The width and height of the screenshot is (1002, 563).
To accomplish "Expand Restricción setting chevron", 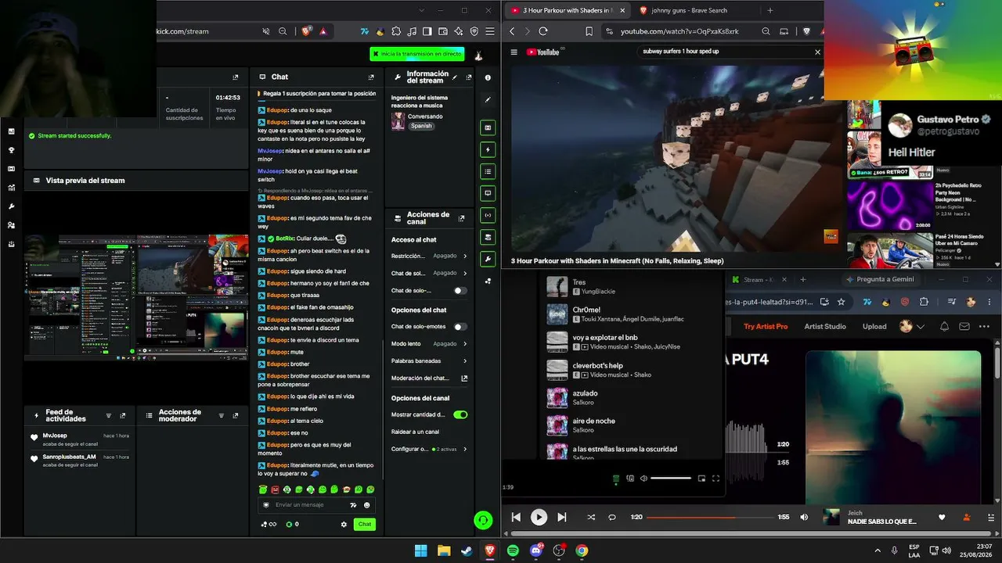I will pos(465,256).
